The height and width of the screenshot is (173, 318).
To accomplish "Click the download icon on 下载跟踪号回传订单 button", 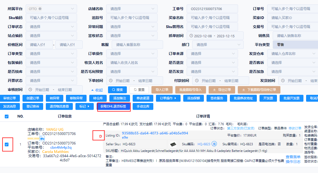I will [243, 90].
